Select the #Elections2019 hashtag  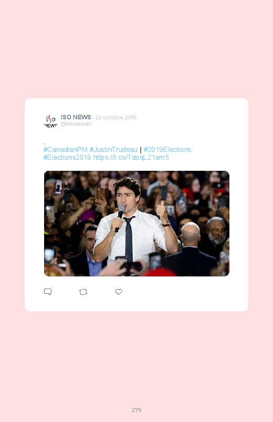pos(67,158)
